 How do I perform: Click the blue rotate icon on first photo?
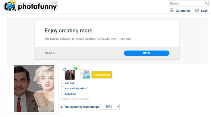(x=65, y=69)
